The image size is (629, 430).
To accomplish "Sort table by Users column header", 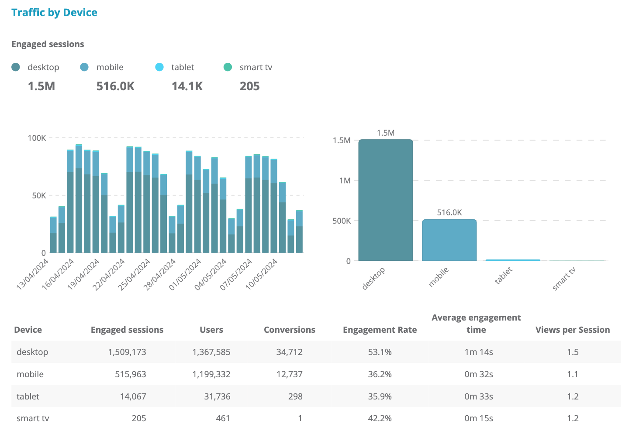I will pos(211,330).
